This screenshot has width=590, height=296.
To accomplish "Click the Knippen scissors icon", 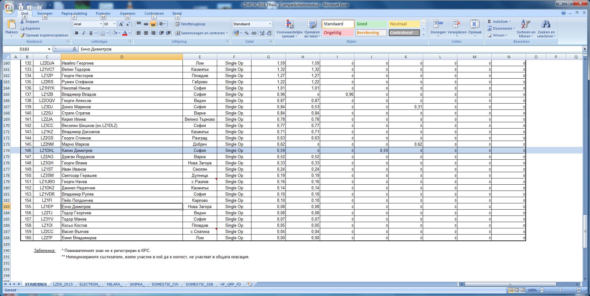I will point(22,22).
